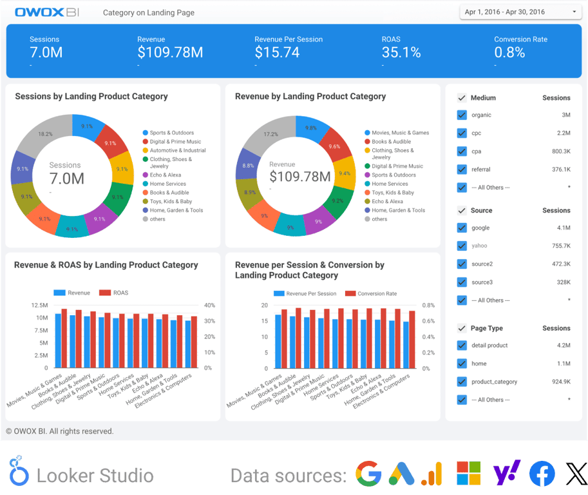Click the 'Home Services' sessions legend text
This screenshot has height=495, width=588.
click(x=167, y=184)
